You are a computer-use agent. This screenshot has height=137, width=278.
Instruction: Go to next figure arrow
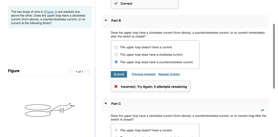click(x=89, y=71)
